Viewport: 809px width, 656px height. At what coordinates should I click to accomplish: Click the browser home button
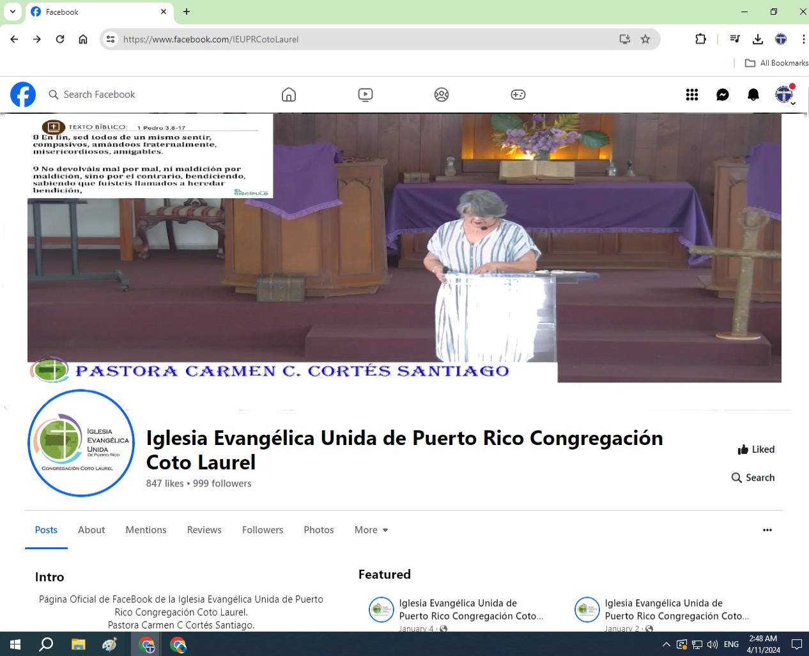pos(83,39)
